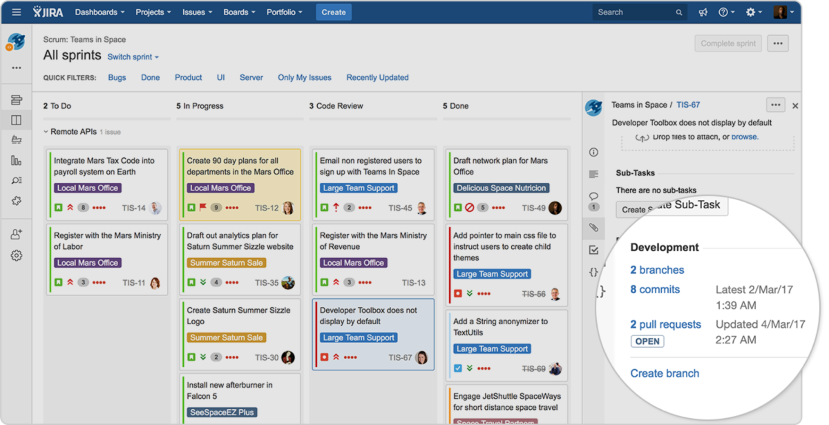Invite people via the add-user icon

(x=16, y=233)
